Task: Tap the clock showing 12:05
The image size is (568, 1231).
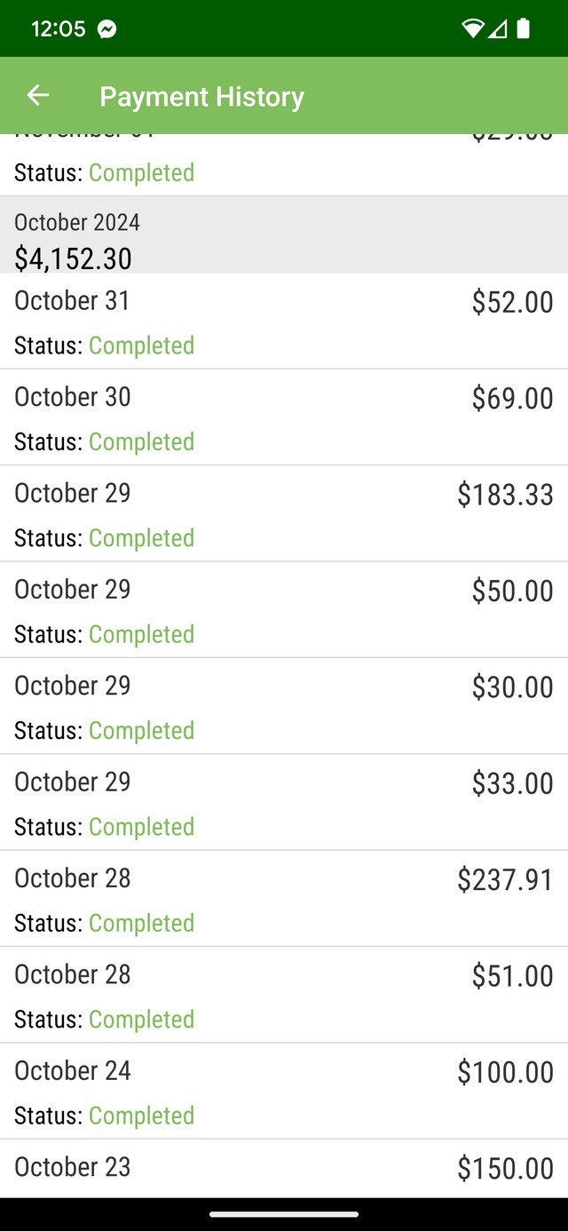Action: 59,29
